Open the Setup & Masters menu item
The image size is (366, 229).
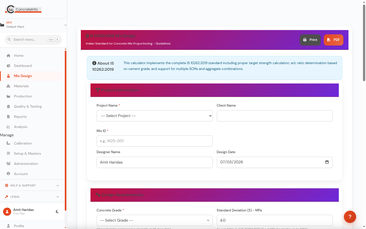(32, 153)
